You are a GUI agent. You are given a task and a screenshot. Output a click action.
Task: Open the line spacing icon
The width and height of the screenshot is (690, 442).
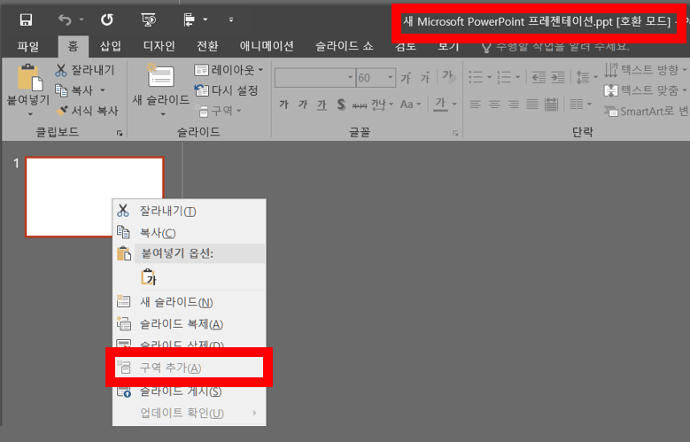[x=583, y=77]
